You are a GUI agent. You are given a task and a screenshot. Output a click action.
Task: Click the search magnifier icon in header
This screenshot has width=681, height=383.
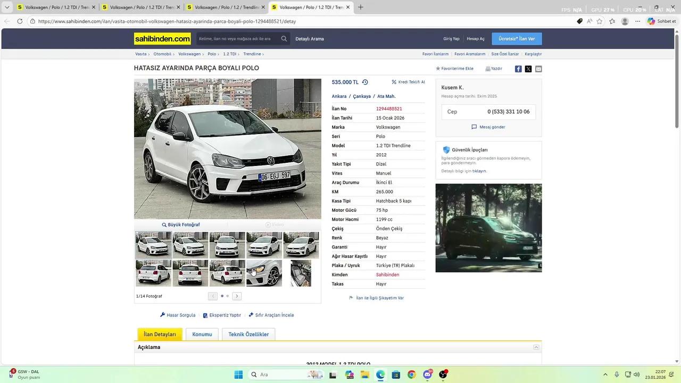coord(284,39)
